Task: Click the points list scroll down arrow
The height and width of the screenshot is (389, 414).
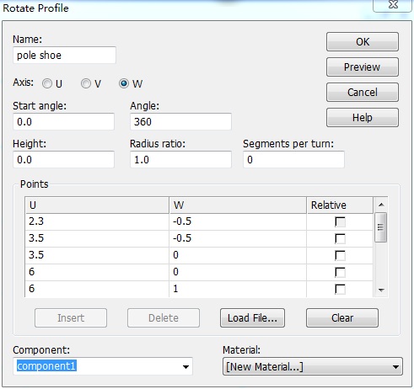Action: (381, 290)
